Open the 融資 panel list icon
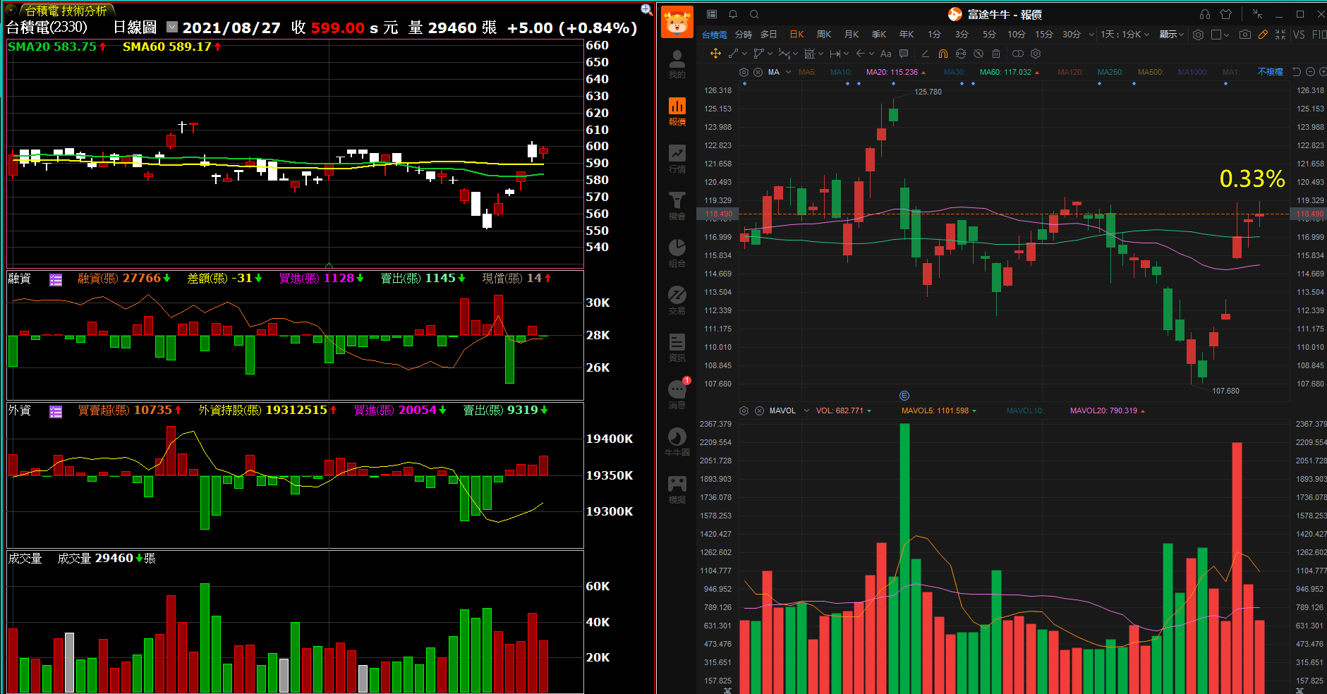 [56, 279]
